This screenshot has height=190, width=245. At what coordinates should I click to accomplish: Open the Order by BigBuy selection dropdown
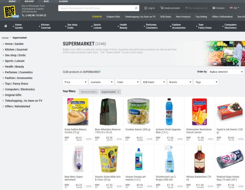(226, 72)
